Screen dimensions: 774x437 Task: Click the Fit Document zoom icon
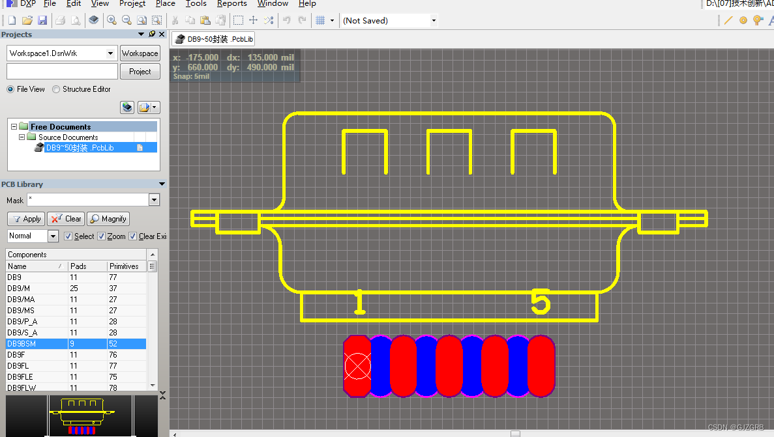click(141, 20)
